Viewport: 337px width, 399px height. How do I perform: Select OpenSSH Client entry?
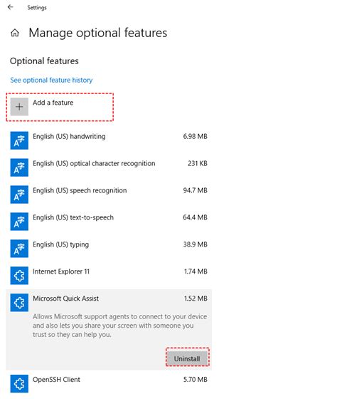pos(56,379)
